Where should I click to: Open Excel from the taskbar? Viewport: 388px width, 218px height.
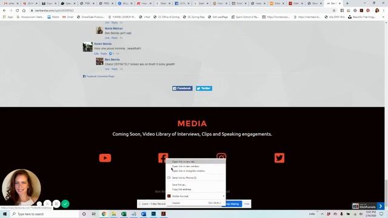pyautogui.click(x=124, y=214)
